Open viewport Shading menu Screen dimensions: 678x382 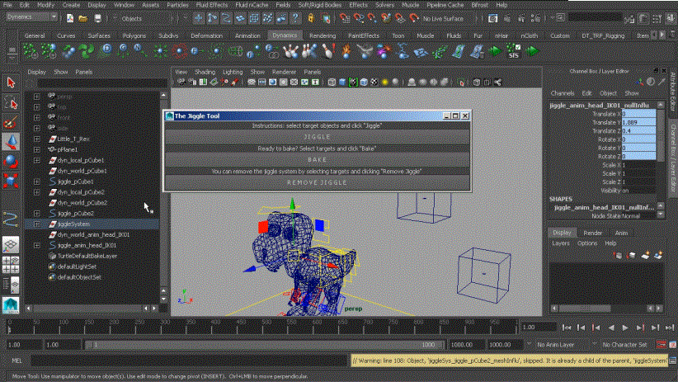pyautogui.click(x=205, y=72)
